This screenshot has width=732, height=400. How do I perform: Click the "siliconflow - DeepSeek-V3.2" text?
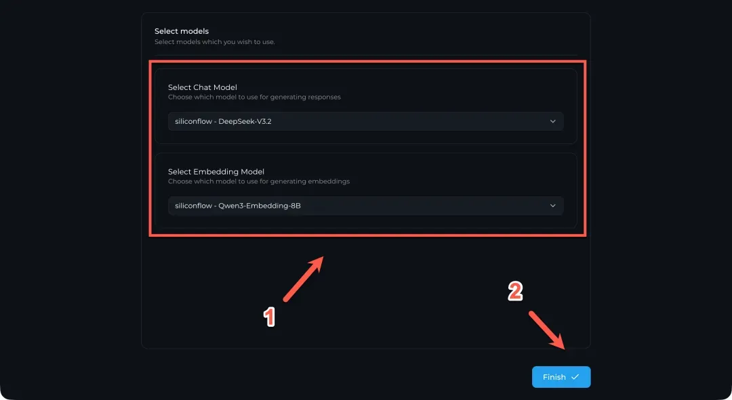pos(223,121)
